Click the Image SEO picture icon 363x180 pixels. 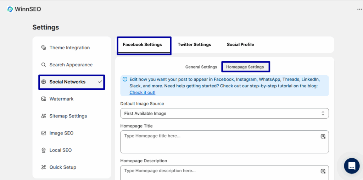[x=44, y=133]
